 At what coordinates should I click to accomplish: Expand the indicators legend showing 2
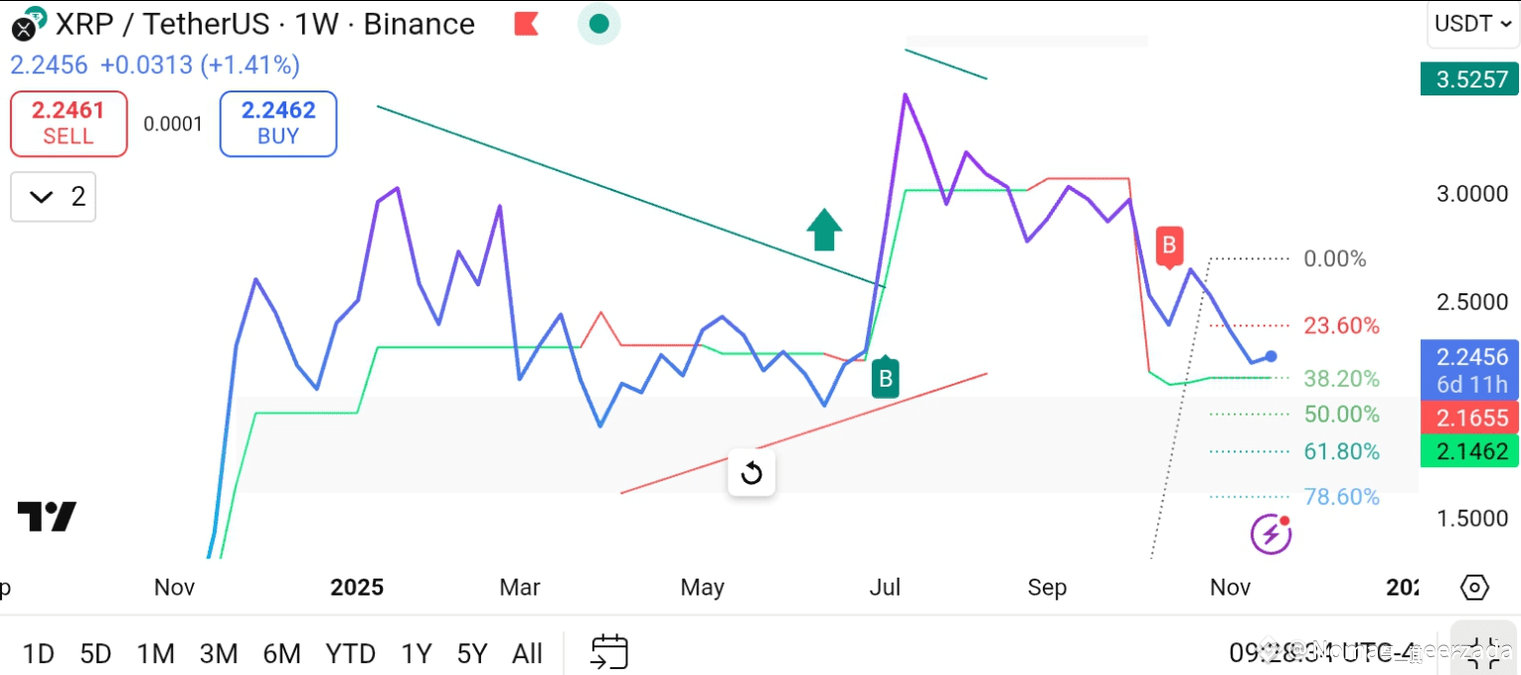point(54,197)
